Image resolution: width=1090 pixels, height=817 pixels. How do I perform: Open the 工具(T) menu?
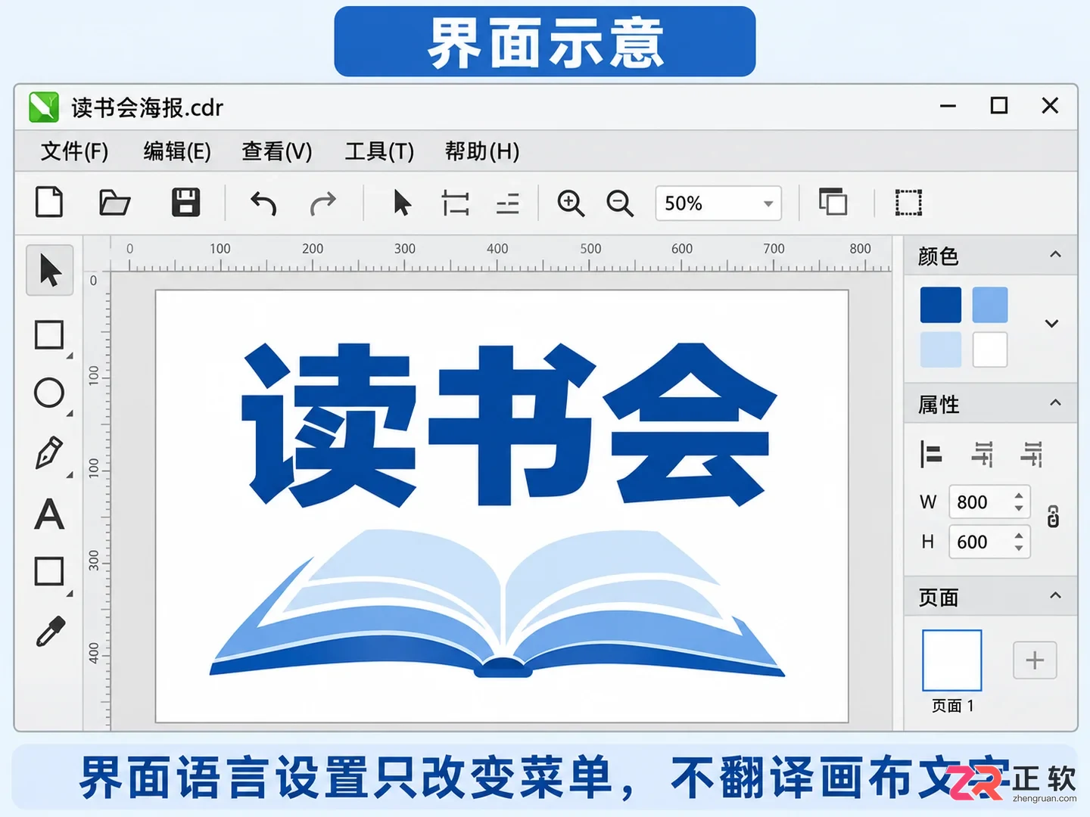point(379,151)
